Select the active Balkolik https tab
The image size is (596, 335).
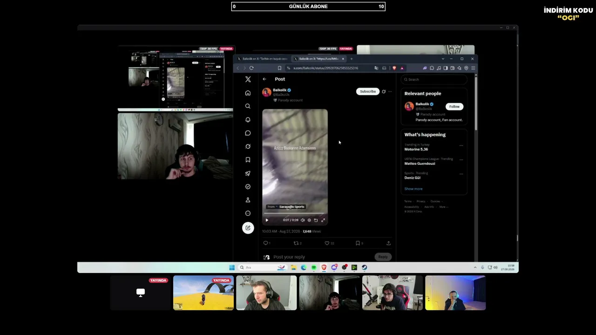[x=318, y=59]
